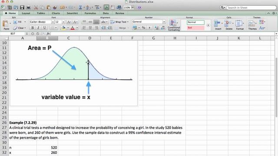Select the Format Painter brush
The height and width of the screenshot is (156, 278).
point(55,7)
